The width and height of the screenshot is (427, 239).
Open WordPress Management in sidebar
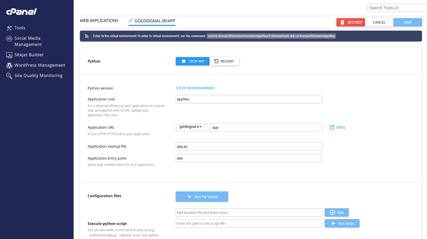40,65
